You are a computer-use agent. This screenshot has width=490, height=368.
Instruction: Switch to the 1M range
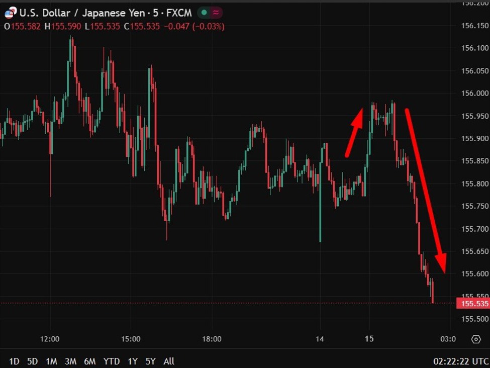[51, 361]
